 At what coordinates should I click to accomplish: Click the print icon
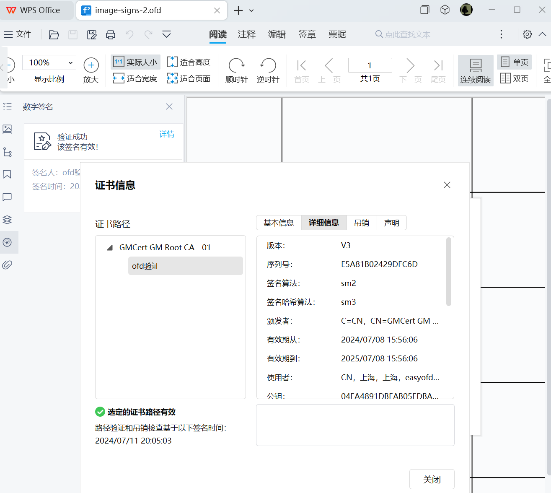[111, 34]
